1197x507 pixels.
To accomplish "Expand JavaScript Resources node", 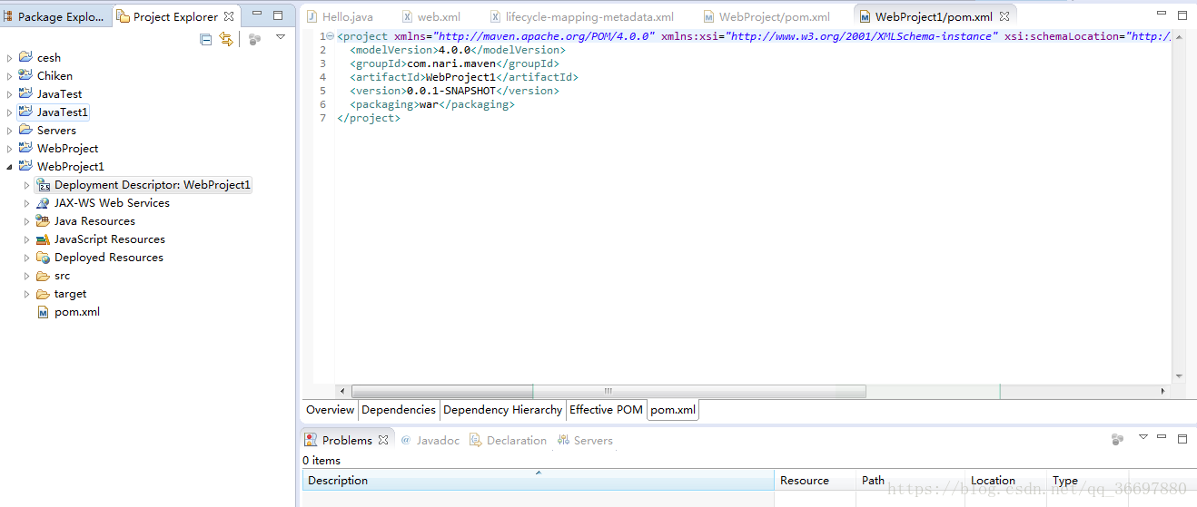I will click(27, 239).
